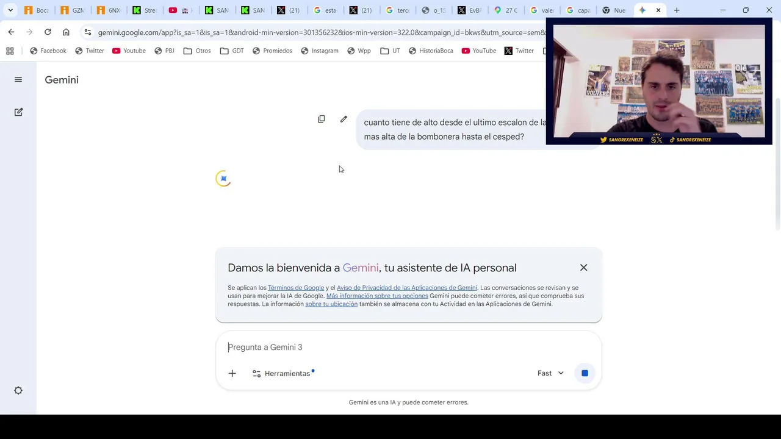The height and width of the screenshot is (439, 781).
Task: Edit the prompt with the pencil icon
Action: coord(344,120)
